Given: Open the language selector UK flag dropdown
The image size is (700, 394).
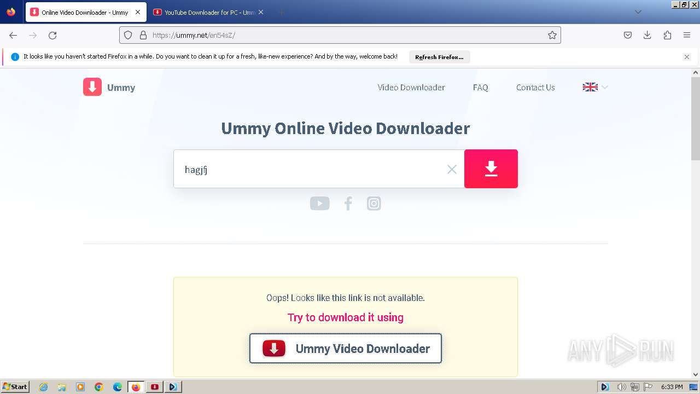Looking at the screenshot, I should (x=596, y=87).
